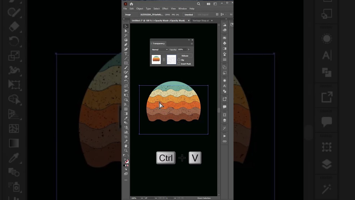Select the Rotate tool
Image resolution: width=355 pixels, height=200 pixels.
(x=126, y=81)
